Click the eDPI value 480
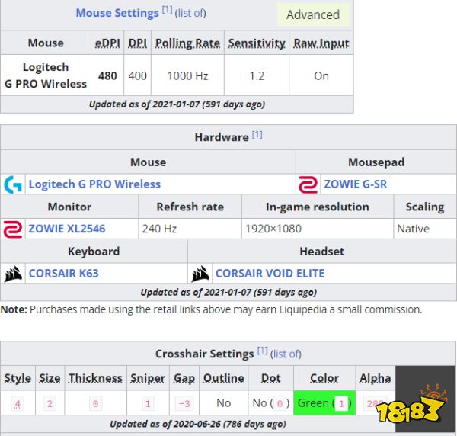Image resolution: width=457 pixels, height=436 pixels. (107, 75)
